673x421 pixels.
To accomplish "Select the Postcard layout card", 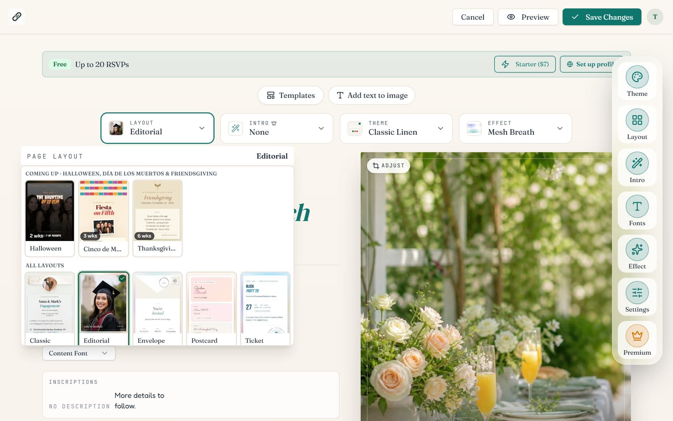I will point(211,309).
